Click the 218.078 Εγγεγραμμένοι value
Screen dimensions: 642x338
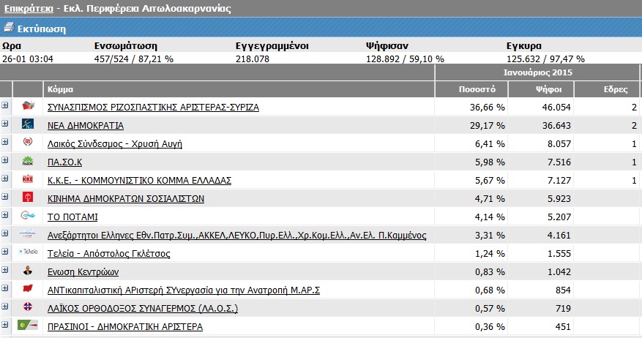pos(253,59)
